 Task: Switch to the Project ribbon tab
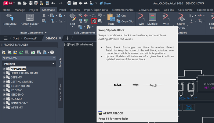coord(34,10)
